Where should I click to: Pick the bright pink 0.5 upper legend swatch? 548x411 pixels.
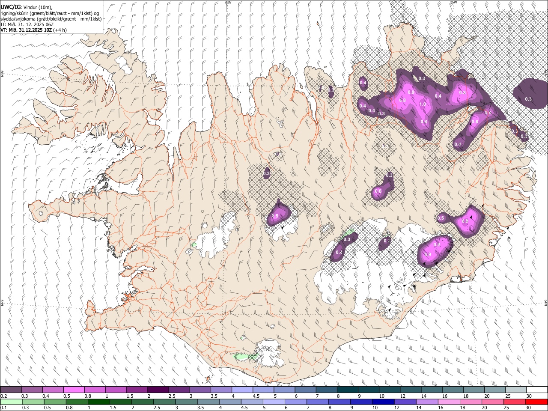(x=74, y=390)
